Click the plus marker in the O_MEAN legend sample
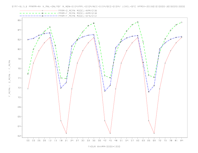This screenshot has width=198, height=153. pyautogui.click(x=42, y=11)
